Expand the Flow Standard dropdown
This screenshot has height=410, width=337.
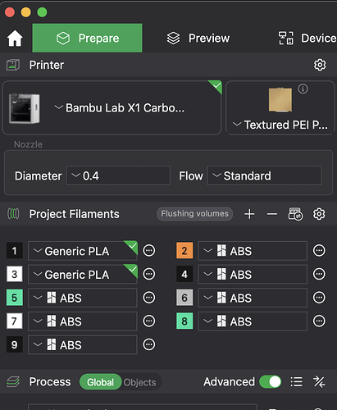[265, 175]
